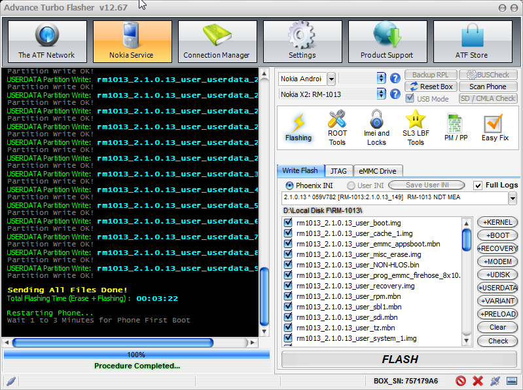
Task: Click the file list vertical scrollbar thumb
Action: pos(466,239)
